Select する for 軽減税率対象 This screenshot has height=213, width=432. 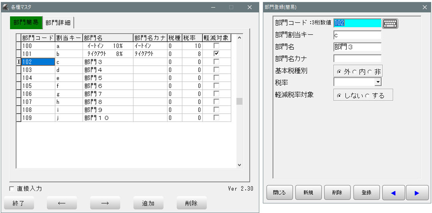(x=367, y=96)
